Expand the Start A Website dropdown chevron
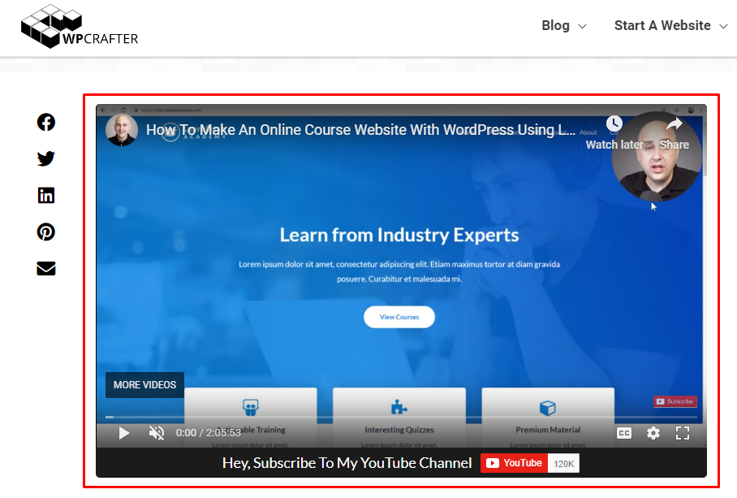737x498 pixels. point(723,26)
